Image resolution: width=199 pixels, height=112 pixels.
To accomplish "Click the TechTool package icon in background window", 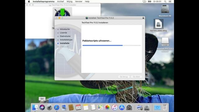I will click(x=62, y=12).
